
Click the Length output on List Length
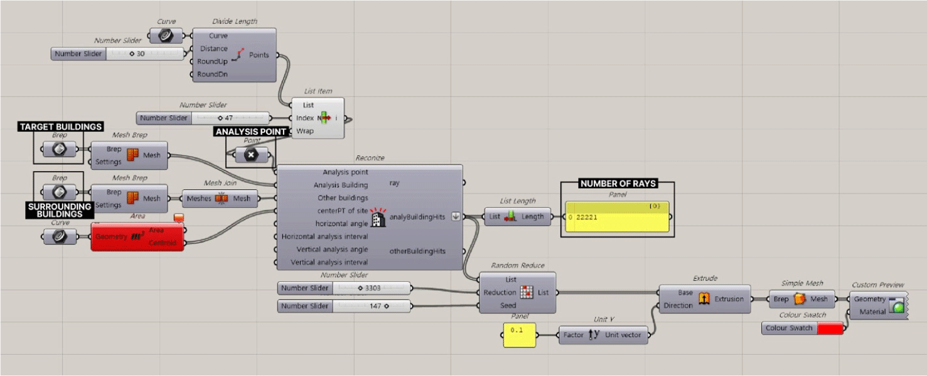coord(533,217)
